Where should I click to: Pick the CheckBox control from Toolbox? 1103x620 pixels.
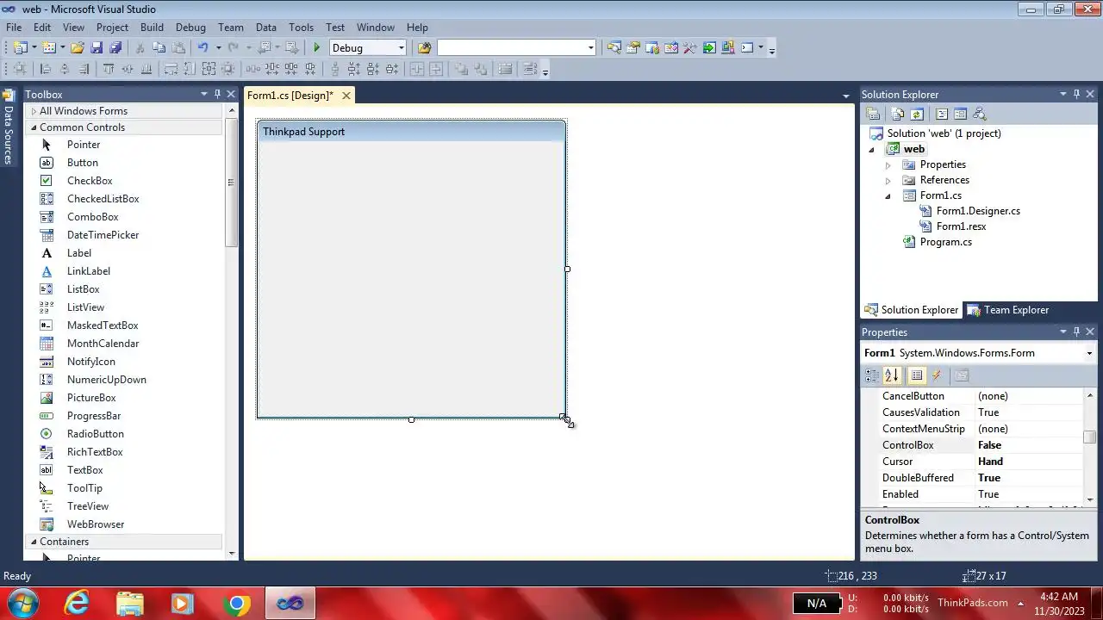[x=90, y=181]
